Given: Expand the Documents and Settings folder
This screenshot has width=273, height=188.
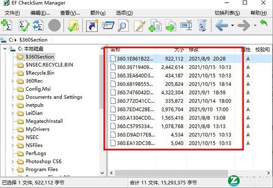Looking at the screenshot, I should 13,97.
